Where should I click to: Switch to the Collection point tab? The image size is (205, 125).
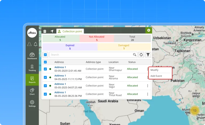(x=70, y=31)
